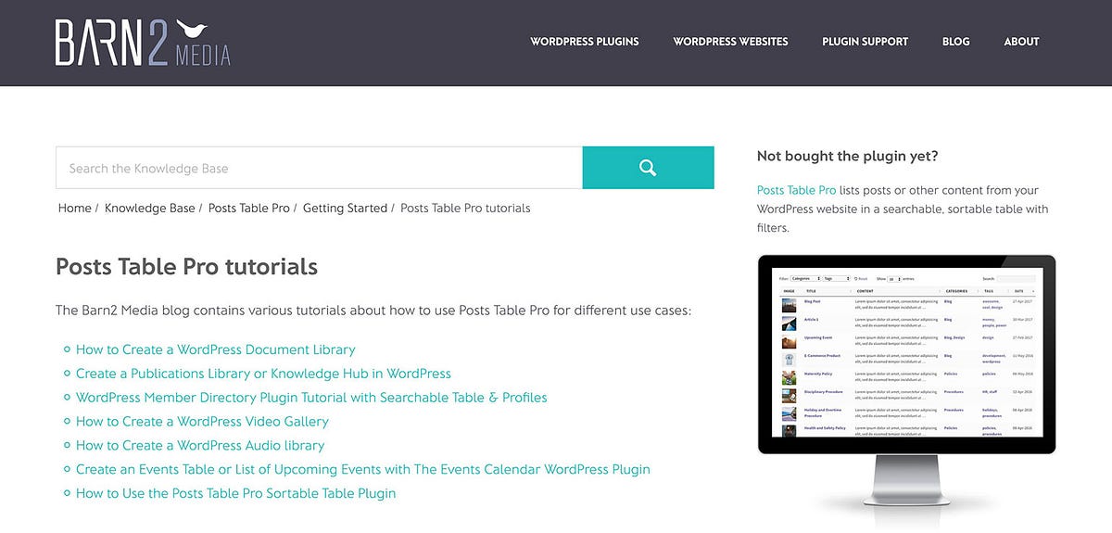The width and height of the screenshot is (1112, 533).
Task: Go to Plugin Support page
Action: [x=865, y=42]
